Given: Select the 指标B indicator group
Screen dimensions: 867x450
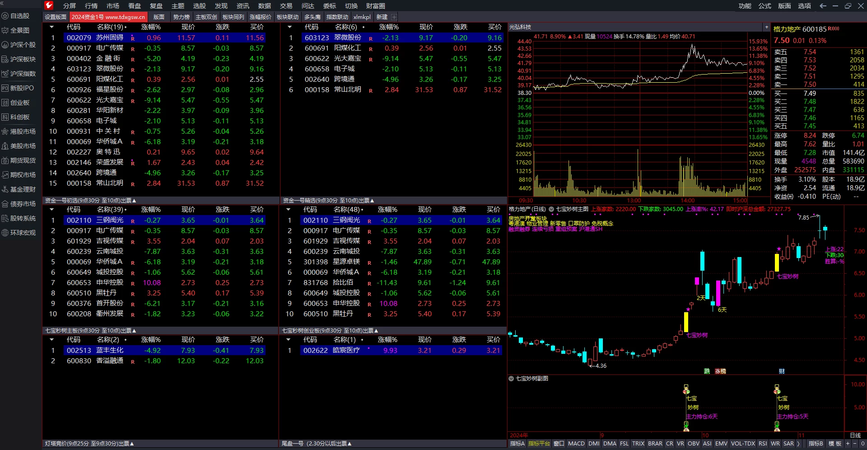Looking at the screenshot, I should point(816,444).
